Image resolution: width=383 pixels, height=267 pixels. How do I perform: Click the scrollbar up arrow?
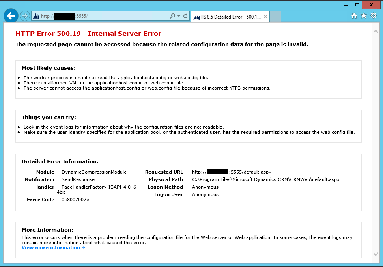(376, 31)
